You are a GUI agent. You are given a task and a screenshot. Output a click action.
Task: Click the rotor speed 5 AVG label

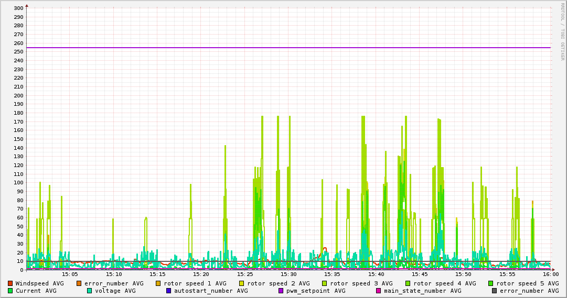pyautogui.click(x=527, y=283)
